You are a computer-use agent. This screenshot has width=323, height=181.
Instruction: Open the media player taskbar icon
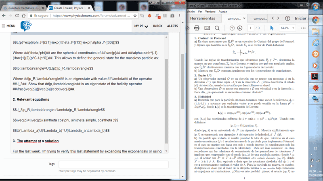pyautogui.click(x=315, y=65)
